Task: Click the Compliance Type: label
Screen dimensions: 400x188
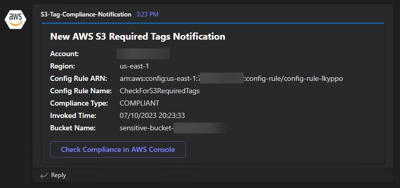Action: pyautogui.click(x=79, y=103)
